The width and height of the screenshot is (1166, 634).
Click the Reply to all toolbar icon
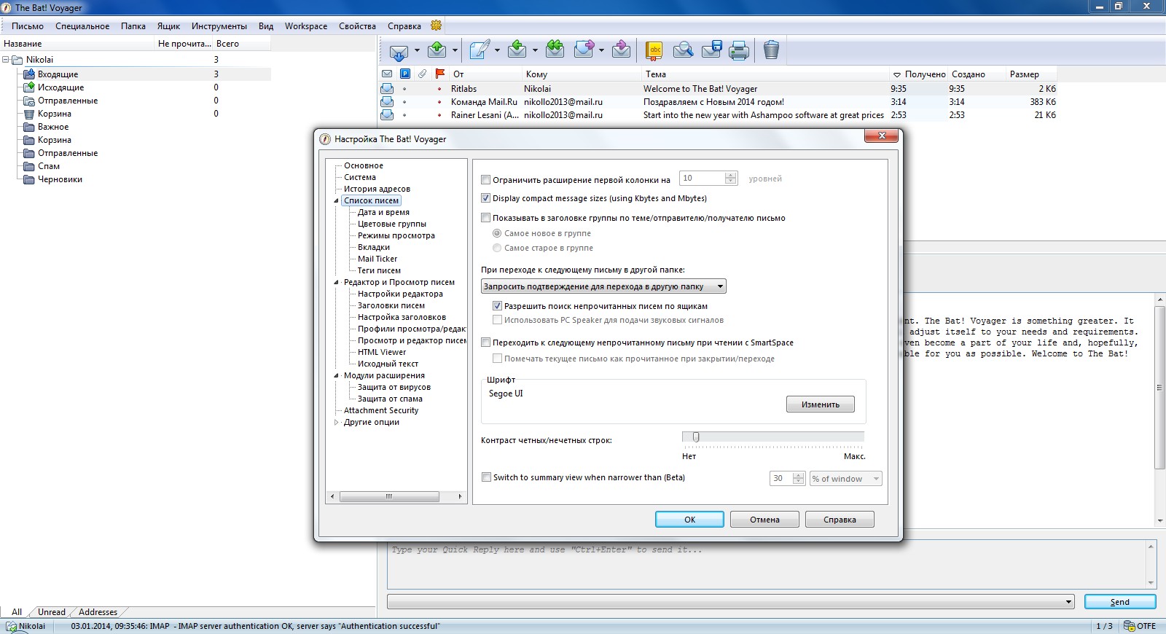pos(555,50)
